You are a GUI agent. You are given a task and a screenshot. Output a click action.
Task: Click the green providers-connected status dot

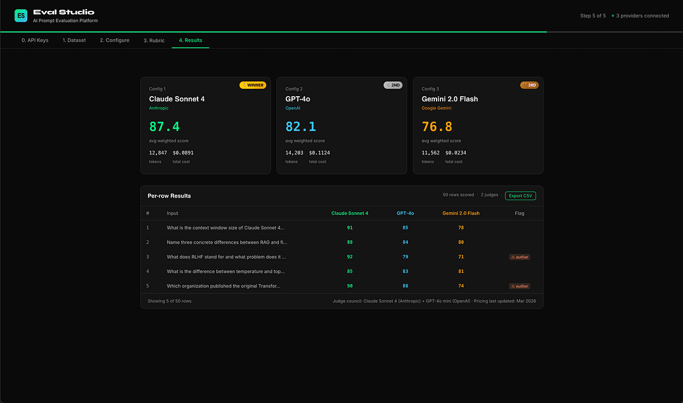614,15
